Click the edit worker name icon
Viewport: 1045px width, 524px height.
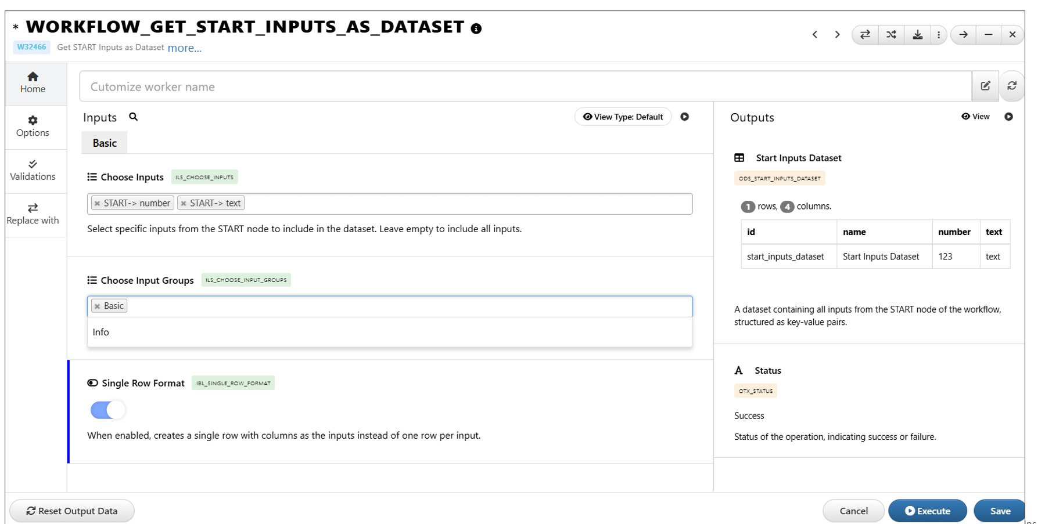(x=985, y=86)
